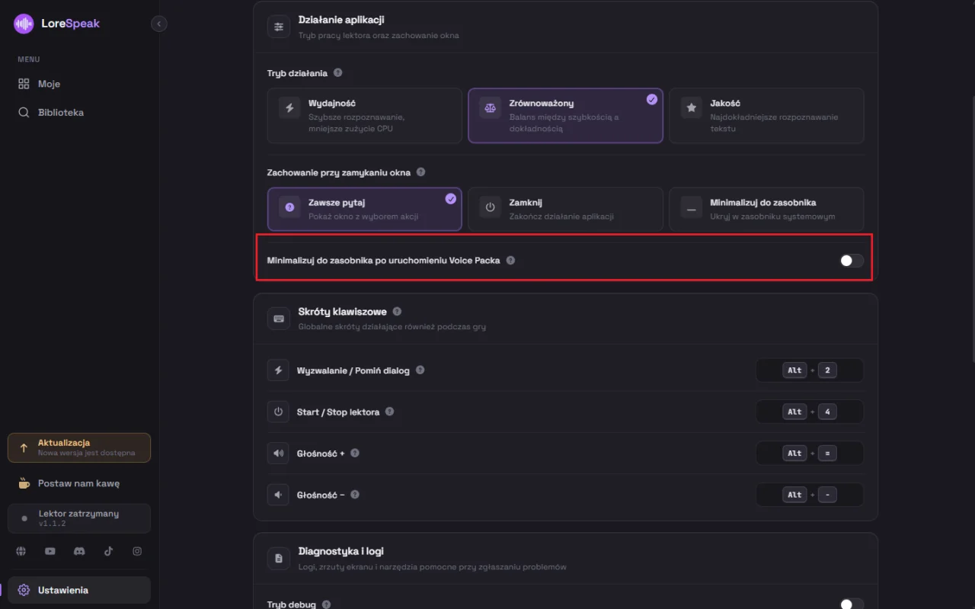Click help icon beside 'Tryb działania'
Image resolution: width=975 pixels, height=609 pixels.
click(x=338, y=73)
